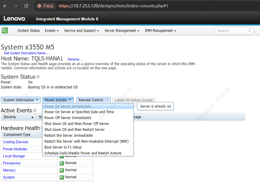Select Power On Server Immediately
The height and width of the screenshot is (183, 260).
[x=88, y=106]
